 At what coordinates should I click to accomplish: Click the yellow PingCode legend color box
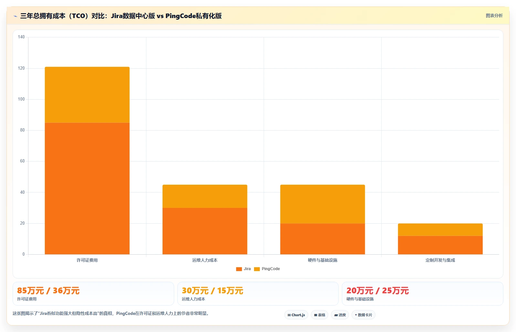[x=257, y=269]
